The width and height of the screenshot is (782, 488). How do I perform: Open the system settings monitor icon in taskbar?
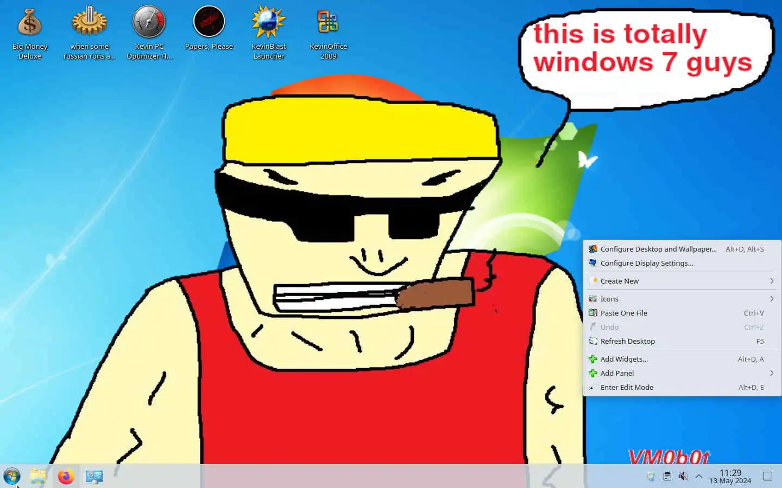[94, 476]
